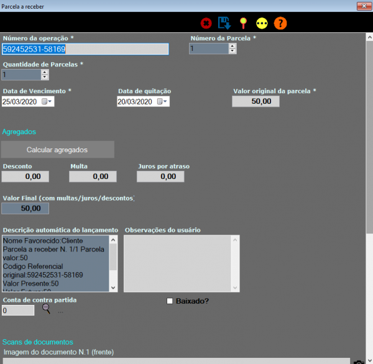Click the camera icon beside document image
The width and height of the screenshot is (373, 364).
359,361
